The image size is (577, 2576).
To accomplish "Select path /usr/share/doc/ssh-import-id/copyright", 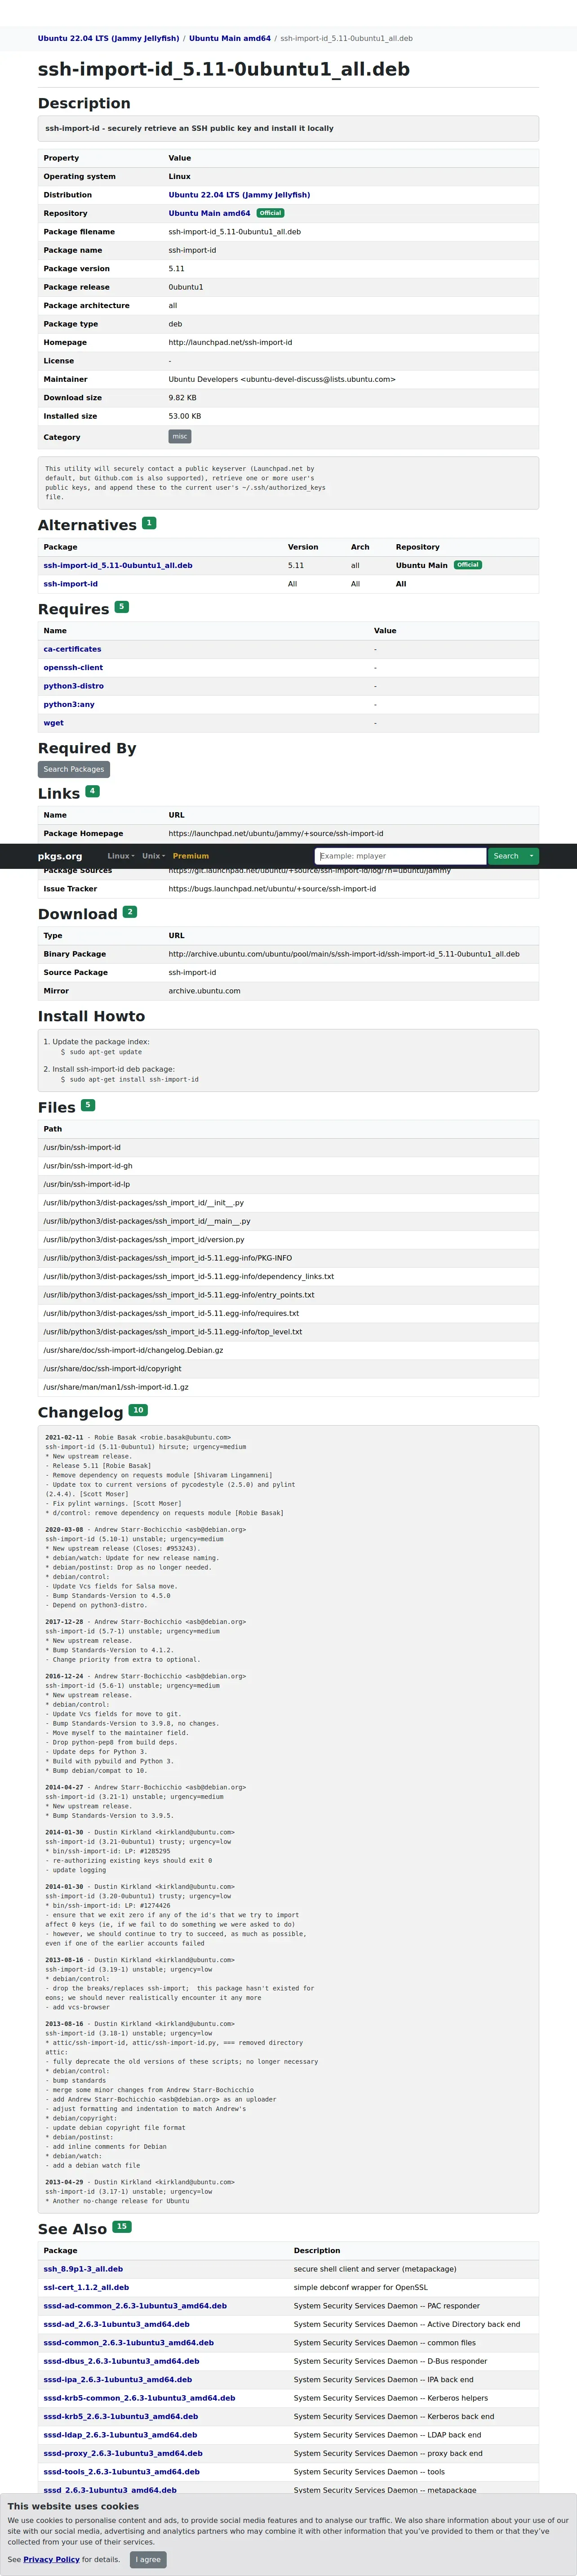I will 112,1369.
